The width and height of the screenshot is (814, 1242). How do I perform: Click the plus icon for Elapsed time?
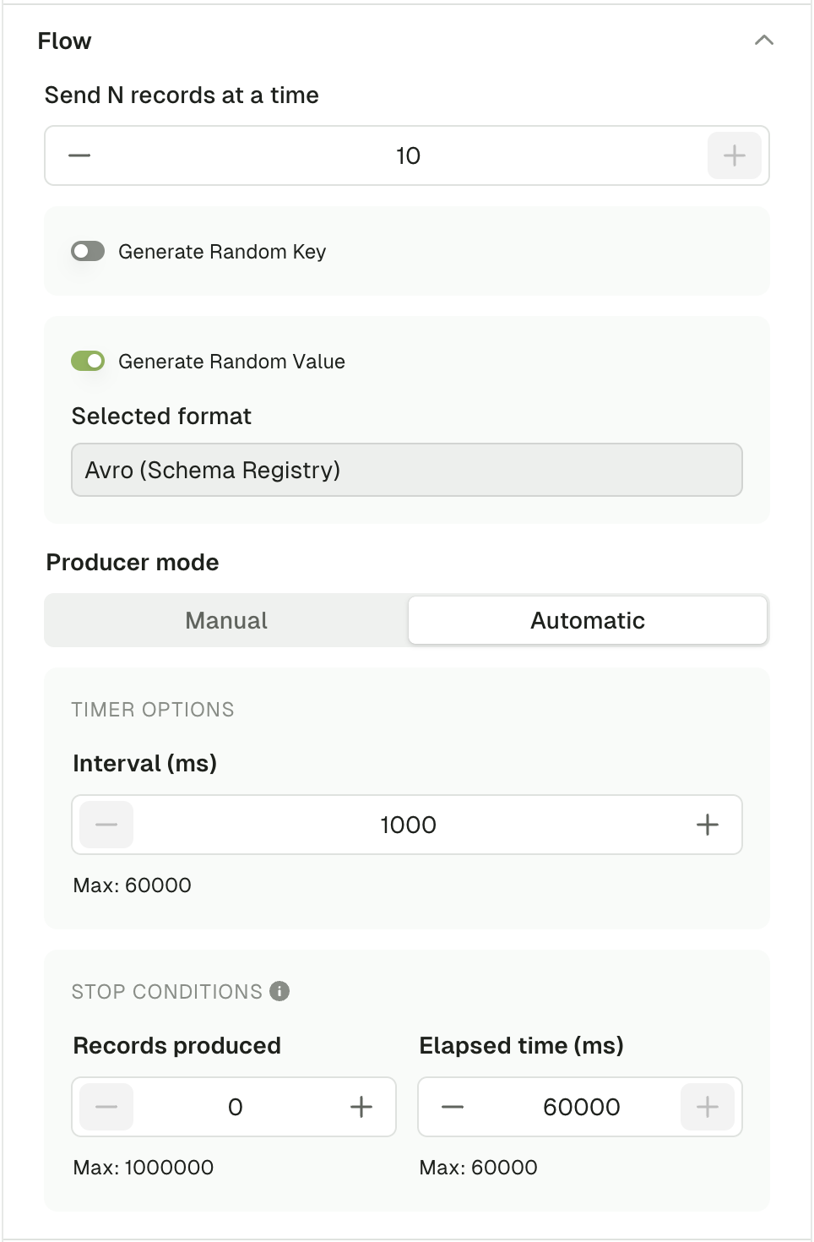(x=708, y=1107)
